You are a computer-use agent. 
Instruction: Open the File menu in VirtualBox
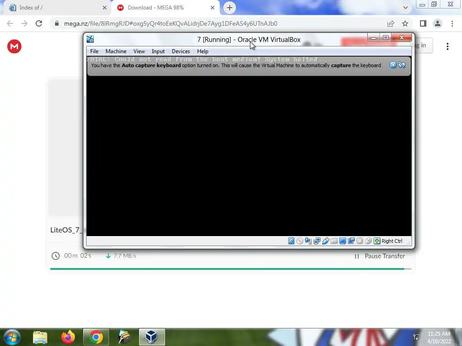click(94, 51)
